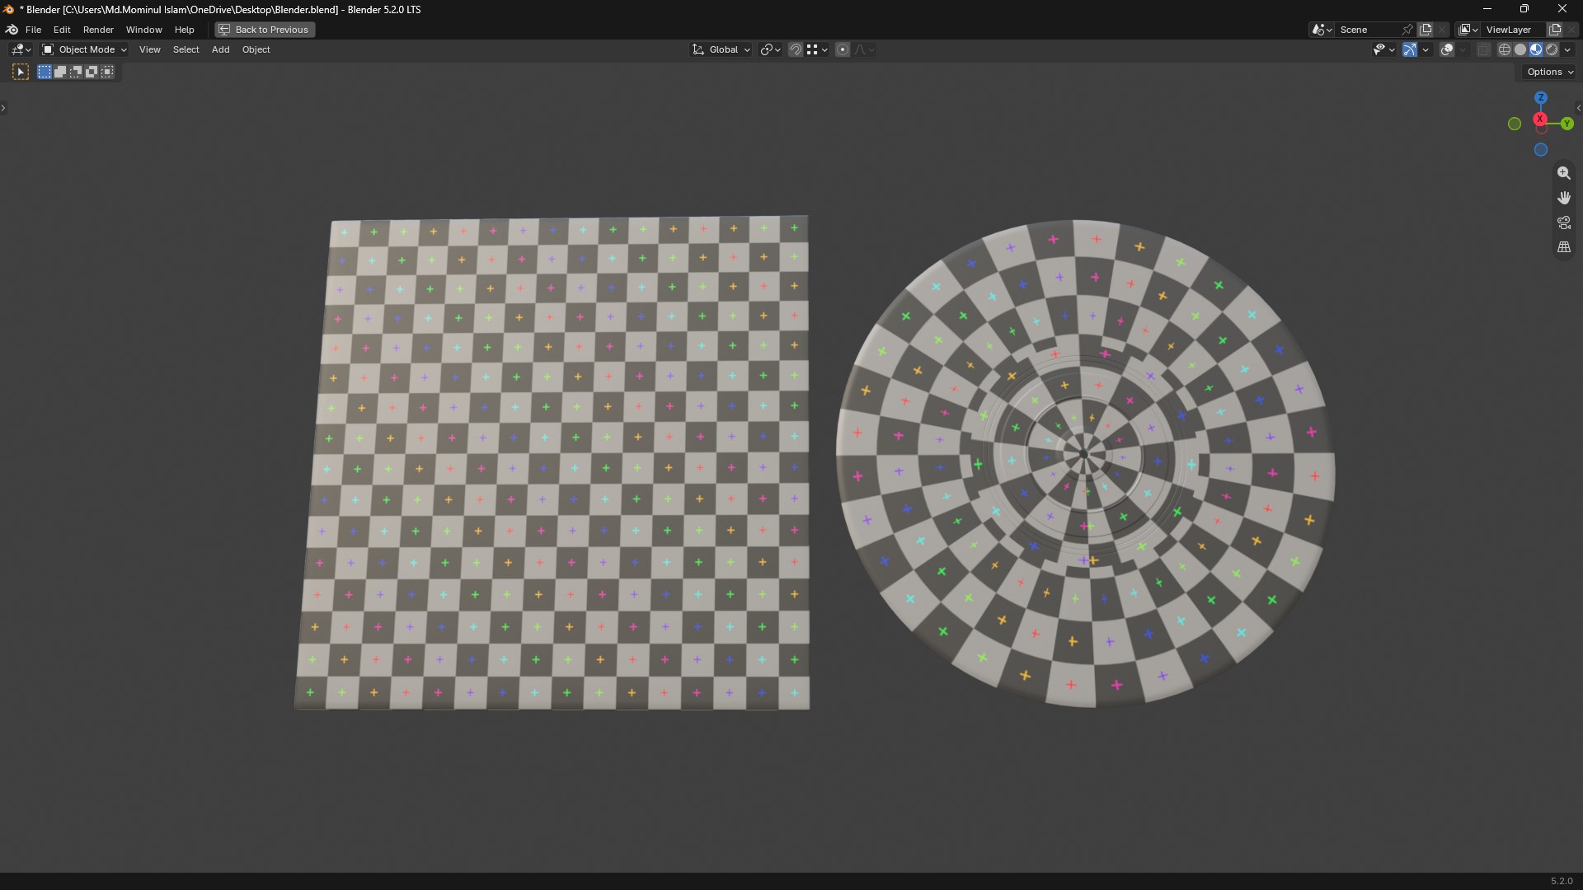Toggle gizmo visibility
The width and height of the screenshot is (1583, 890).
click(x=1410, y=50)
